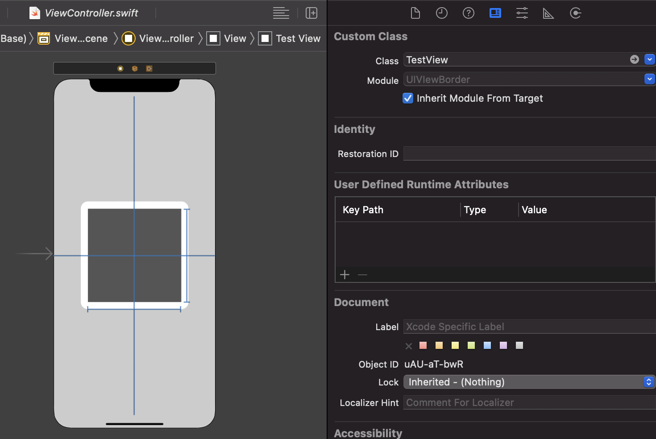Click the Exit icon in scene dock
Viewport: 656px width, 439px height.
pyautogui.click(x=149, y=69)
